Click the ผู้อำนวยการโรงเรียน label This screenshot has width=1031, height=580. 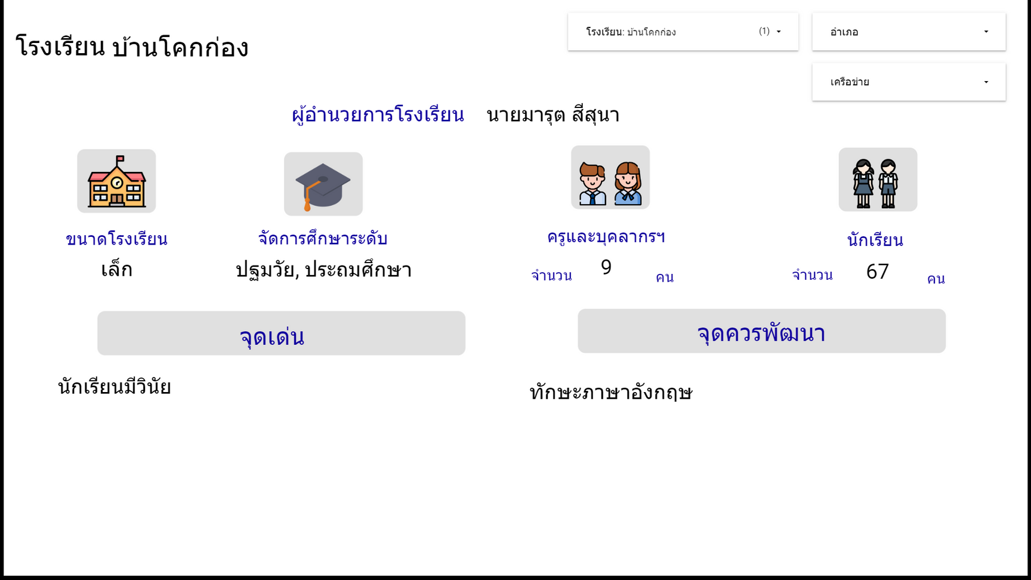378,115
